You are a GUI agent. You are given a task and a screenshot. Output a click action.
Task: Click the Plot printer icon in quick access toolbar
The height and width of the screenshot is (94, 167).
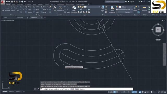(x=22, y=2)
